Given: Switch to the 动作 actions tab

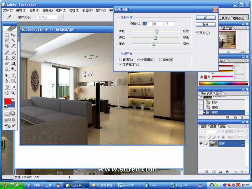Looking at the screenshot, I should [219, 94].
